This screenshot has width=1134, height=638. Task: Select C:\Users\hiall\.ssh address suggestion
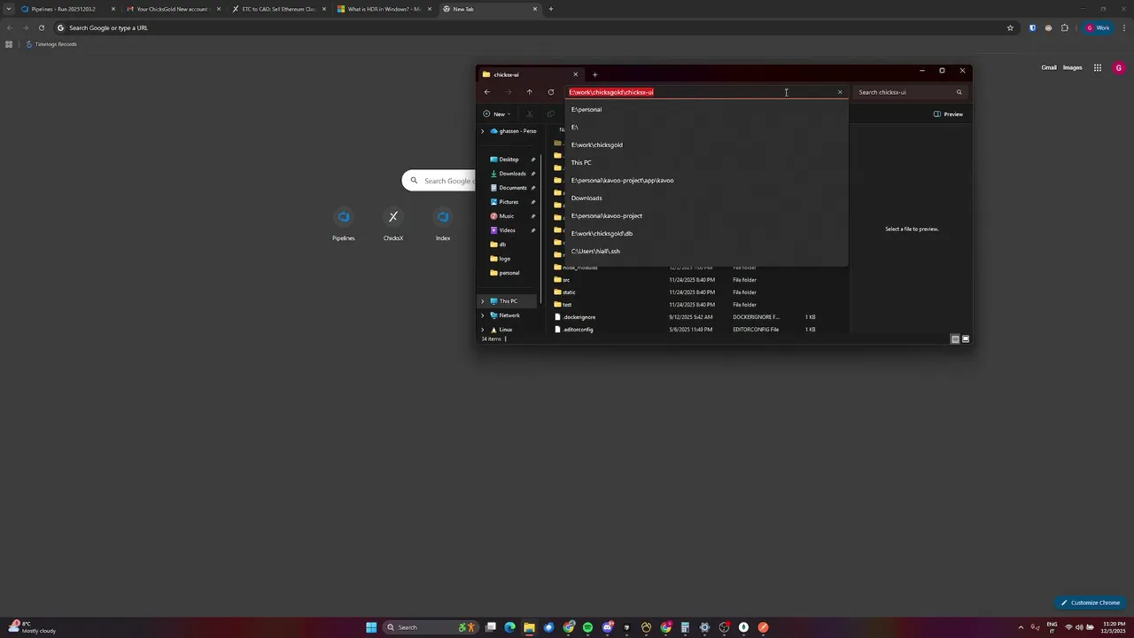pyautogui.click(x=706, y=251)
